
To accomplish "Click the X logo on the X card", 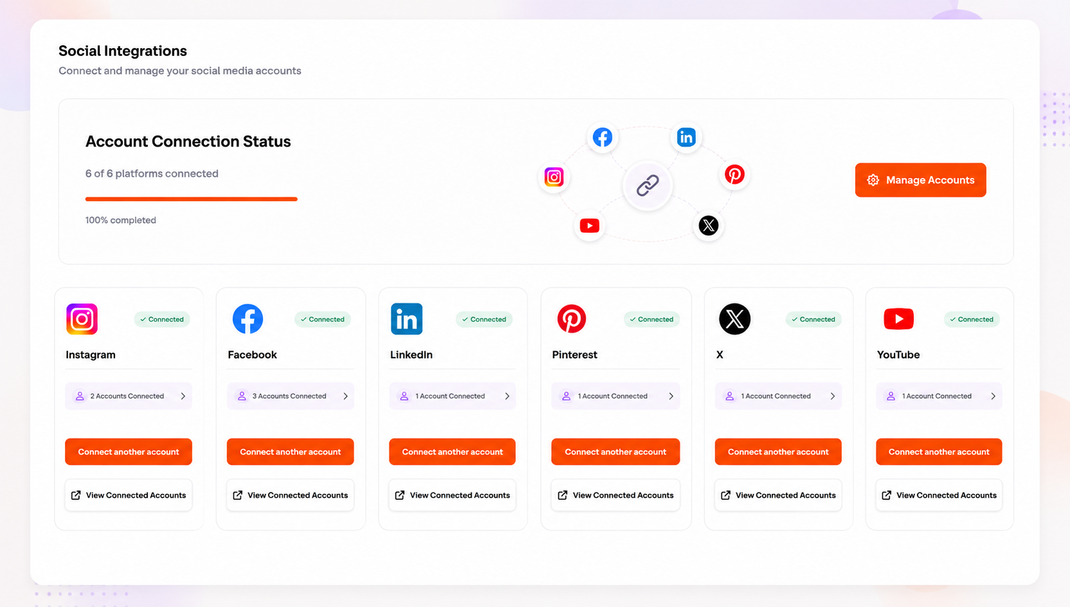I will [x=735, y=319].
